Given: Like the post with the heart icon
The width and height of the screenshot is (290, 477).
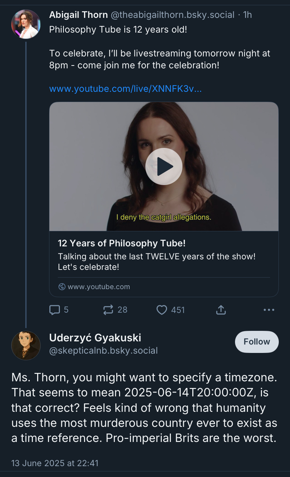Looking at the screenshot, I should [161, 310].
